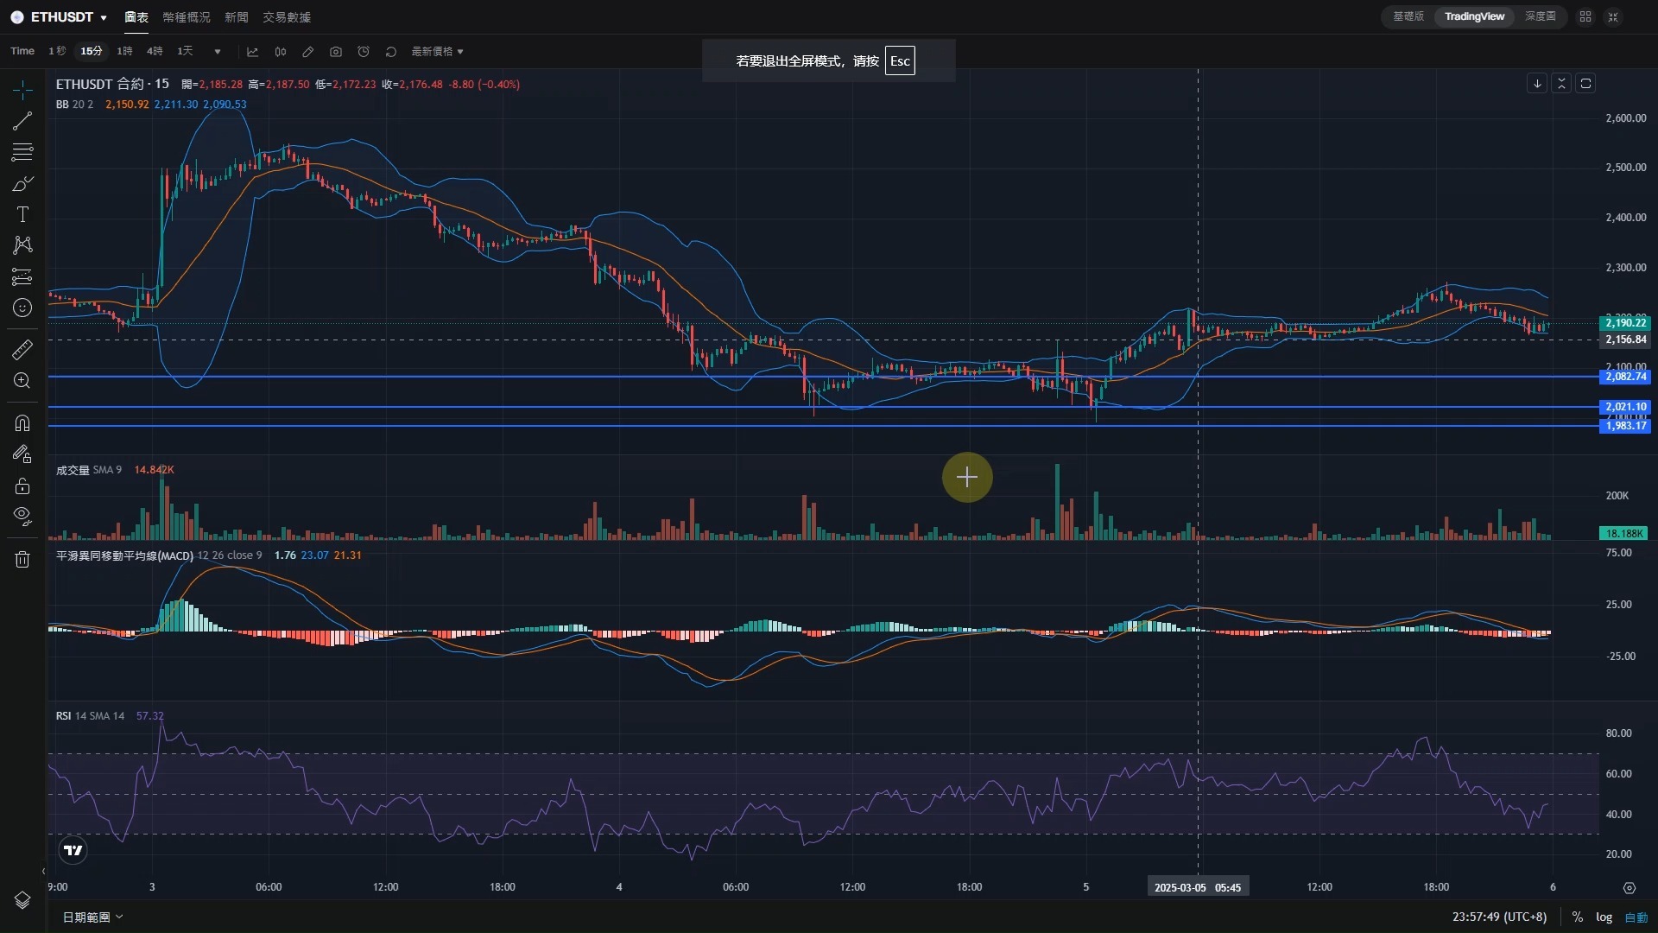Click the magnet mode icon
The height and width of the screenshot is (933, 1658).
click(x=22, y=422)
